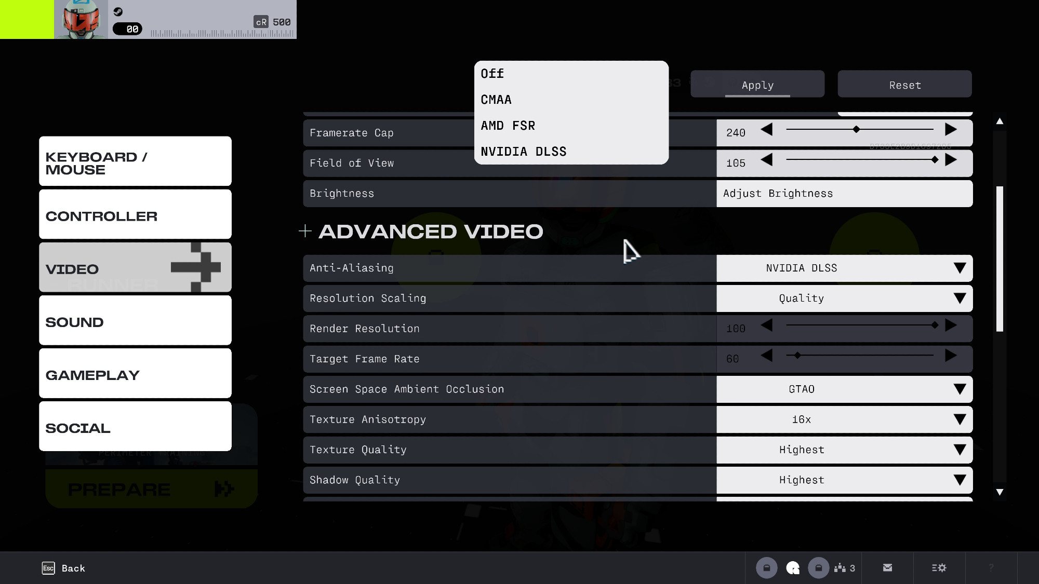This screenshot has width=1039, height=584.
Task: Decrease Framerate Cap with left arrow
Action: coord(767,130)
